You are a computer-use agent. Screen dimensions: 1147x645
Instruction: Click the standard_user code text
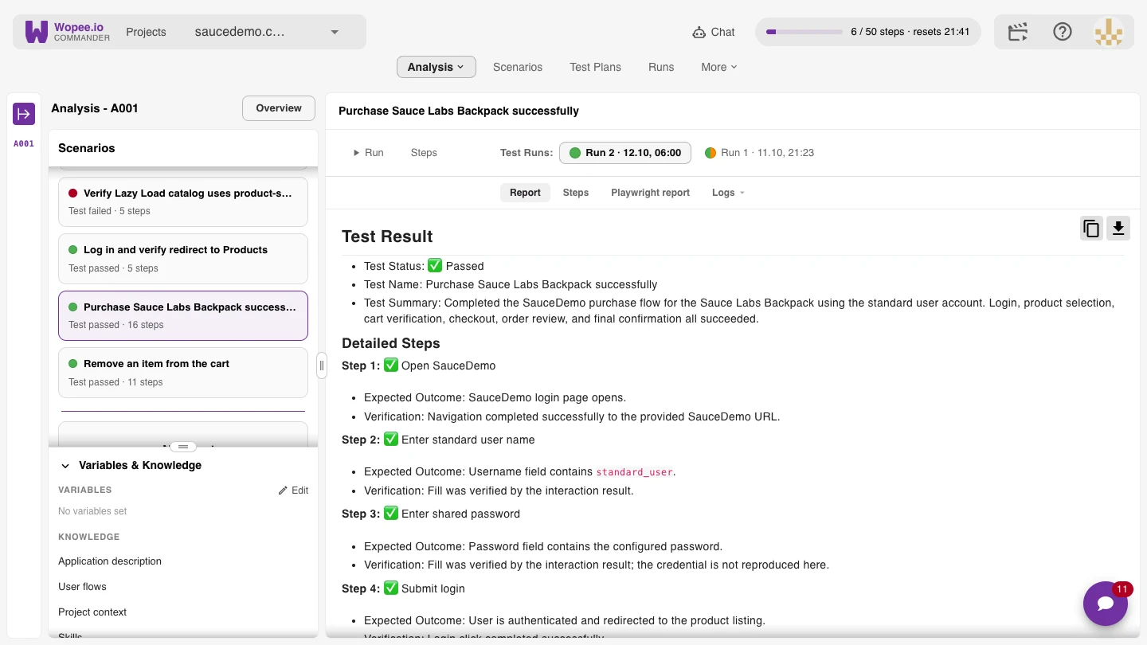(635, 472)
